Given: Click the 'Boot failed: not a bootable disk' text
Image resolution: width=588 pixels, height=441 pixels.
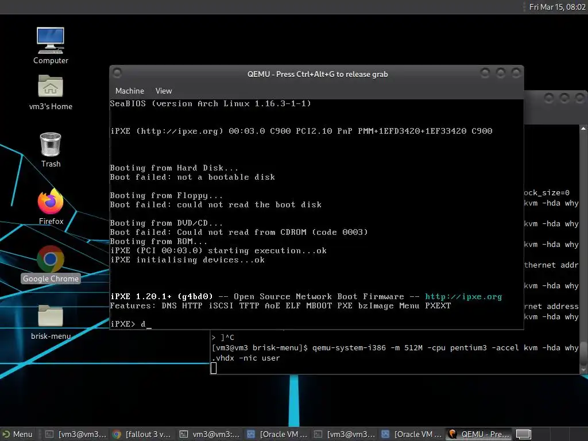Looking at the screenshot, I should 192,177.
